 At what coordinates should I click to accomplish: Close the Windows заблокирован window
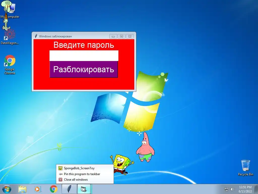(130, 36)
